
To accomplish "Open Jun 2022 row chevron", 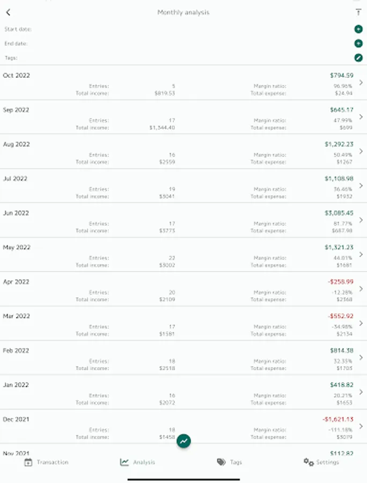I will [361, 220].
